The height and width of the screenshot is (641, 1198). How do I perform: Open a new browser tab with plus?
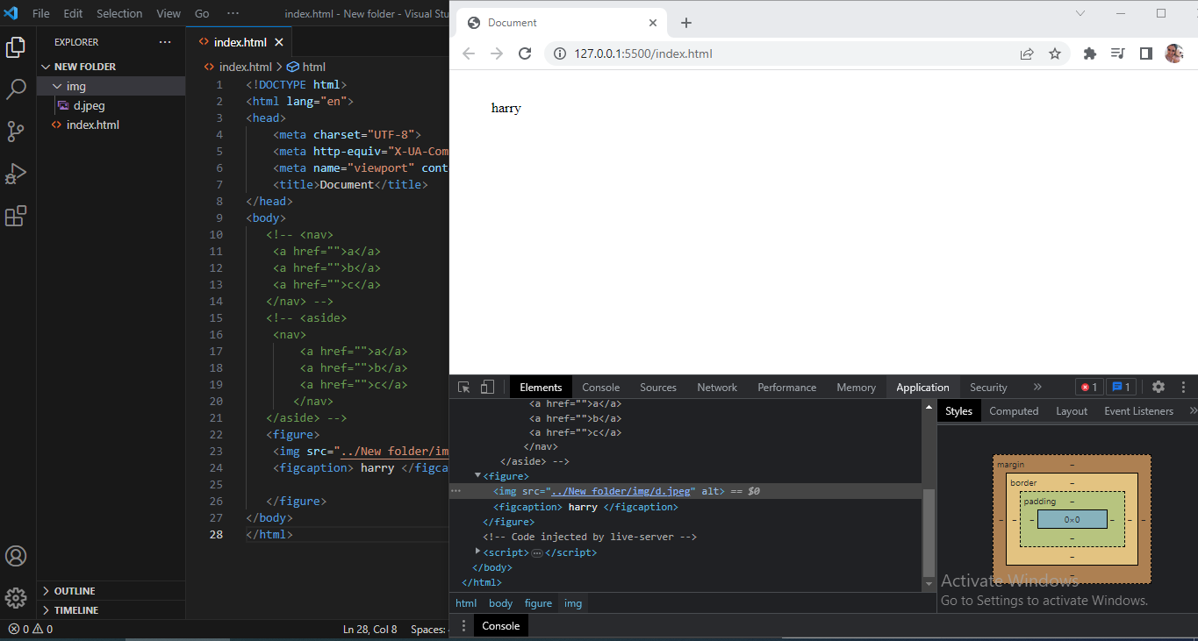coord(686,23)
